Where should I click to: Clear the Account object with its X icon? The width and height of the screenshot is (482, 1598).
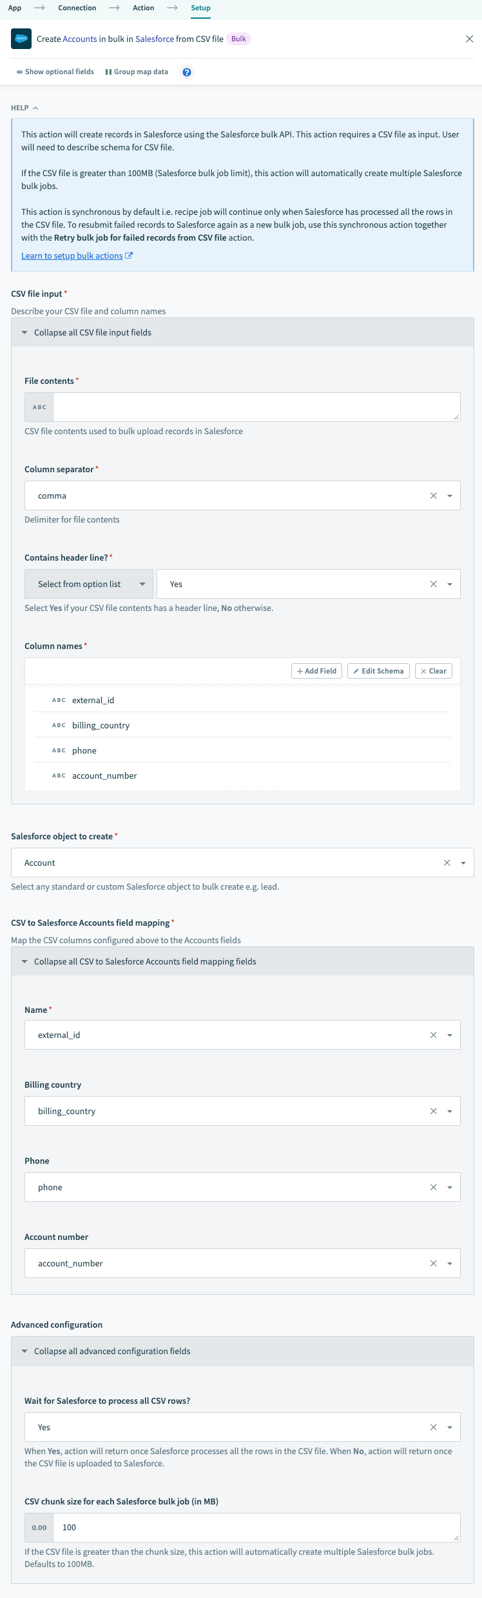pyautogui.click(x=446, y=862)
